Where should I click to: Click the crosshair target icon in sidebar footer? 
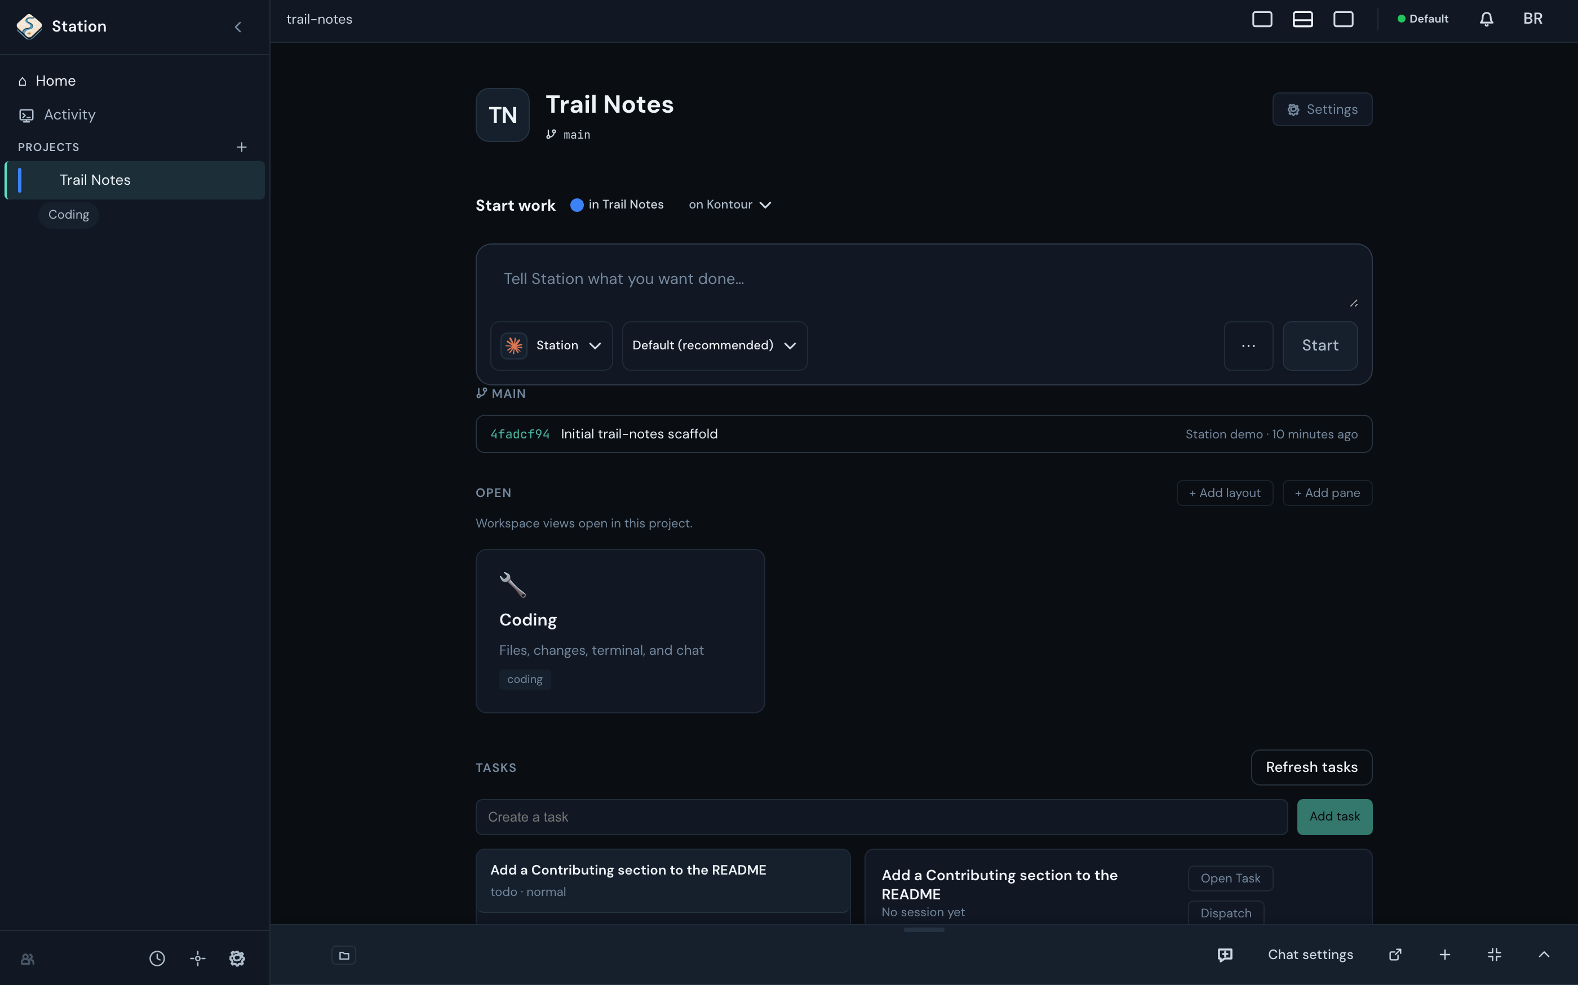click(x=197, y=959)
